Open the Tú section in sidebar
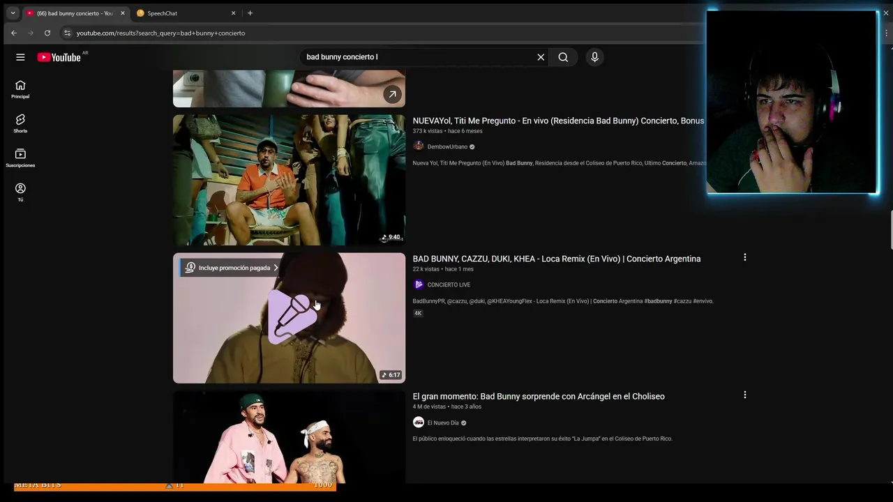 point(20,192)
